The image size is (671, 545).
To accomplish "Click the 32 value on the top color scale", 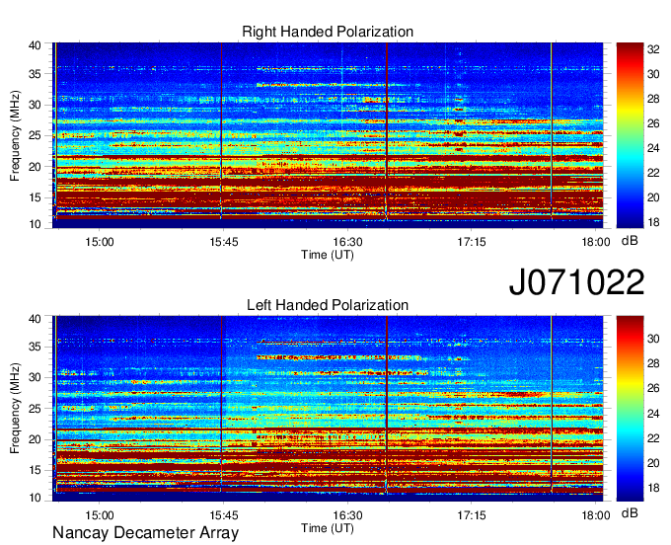I will pos(653,49).
